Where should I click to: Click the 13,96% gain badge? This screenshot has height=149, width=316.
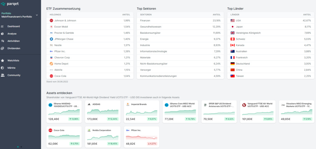pos(74,119)
